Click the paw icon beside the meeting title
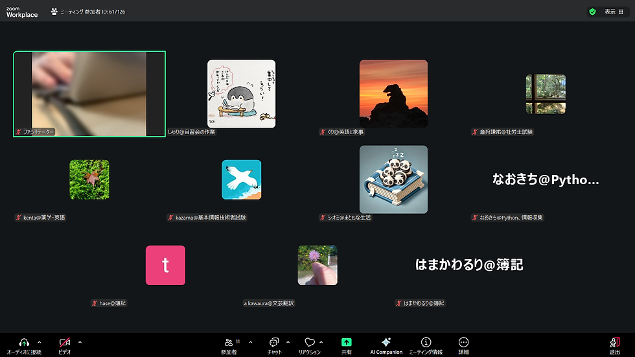This screenshot has height=357, width=635. tap(54, 12)
